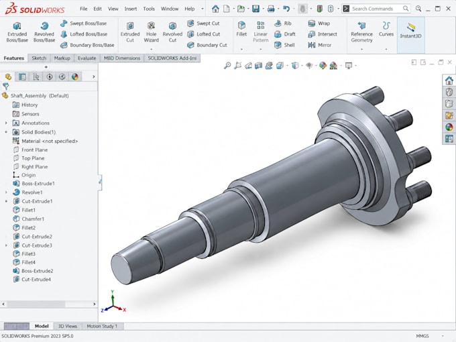Select the Wrap tool
The image size is (456, 342).
click(319, 23)
